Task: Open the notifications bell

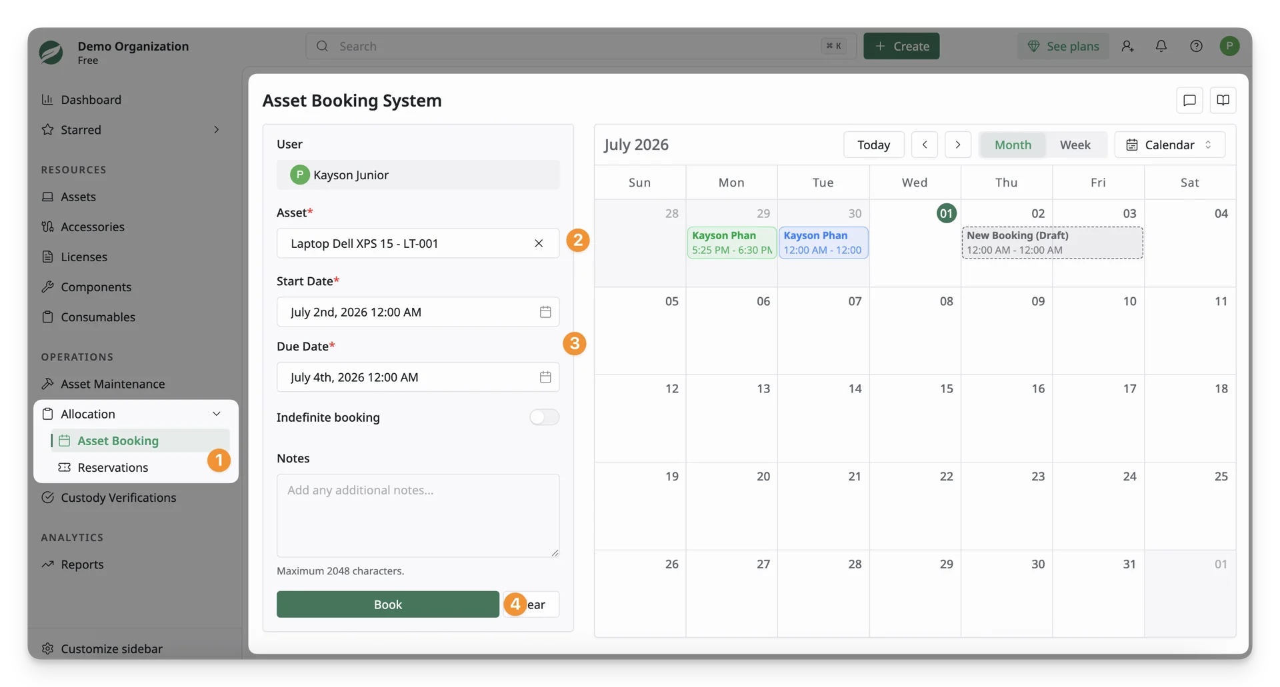Action: click(1161, 46)
